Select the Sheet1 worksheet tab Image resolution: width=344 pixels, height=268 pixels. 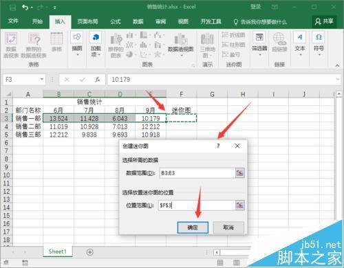point(57,252)
